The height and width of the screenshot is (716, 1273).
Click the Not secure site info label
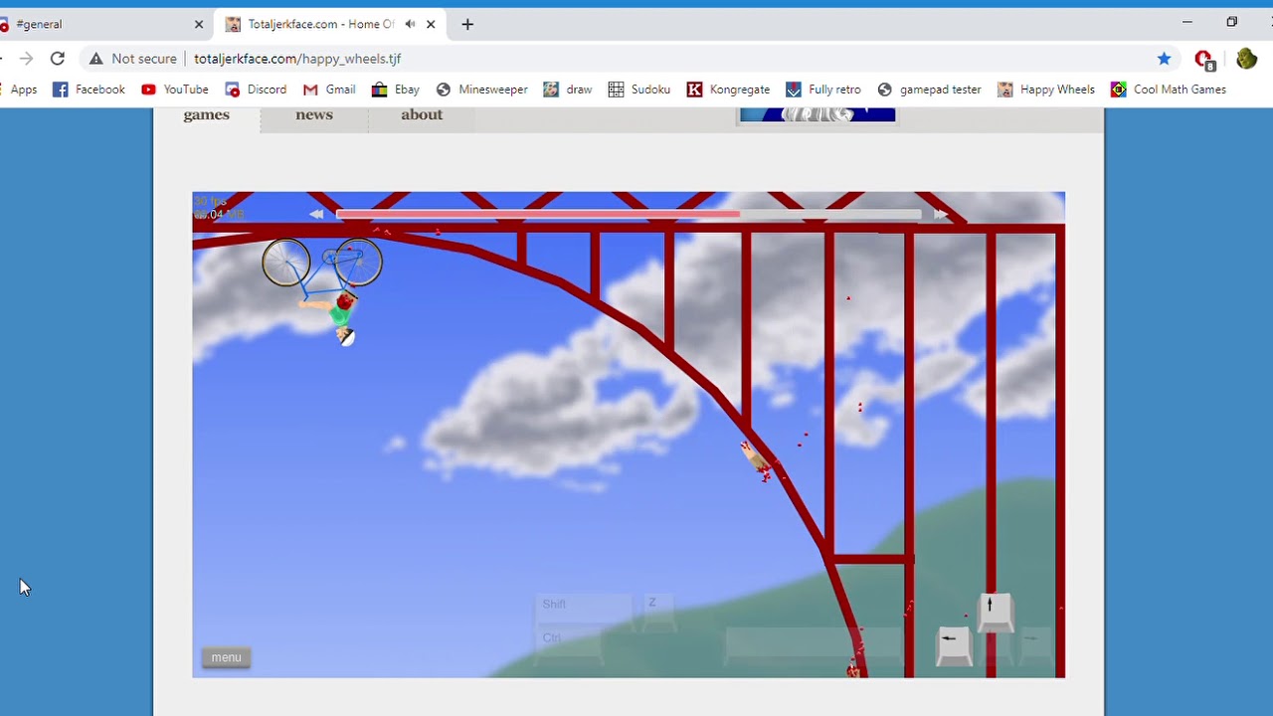tap(133, 59)
